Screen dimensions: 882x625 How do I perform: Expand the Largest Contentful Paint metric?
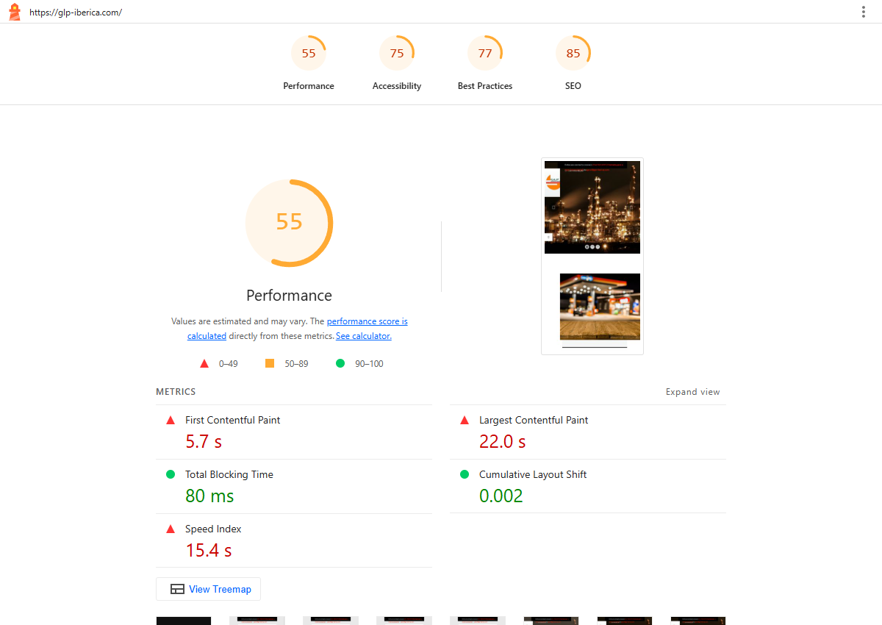tap(588, 432)
